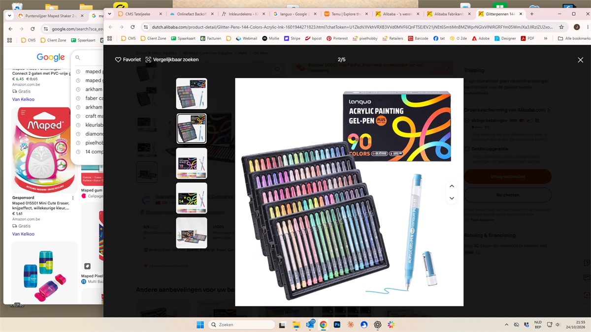Open tab search dropdown in back Chrome window
Image resolution: width=591 pixels, height=332 pixels.
(9, 16)
